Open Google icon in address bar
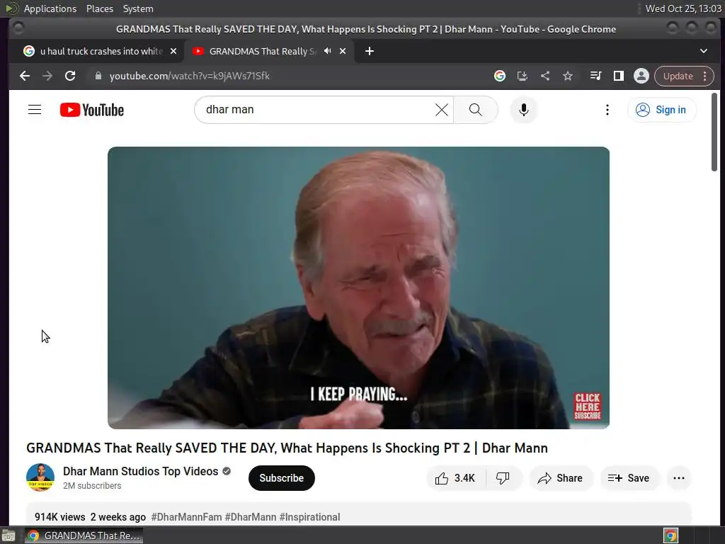This screenshot has width=725, height=544. [x=499, y=76]
